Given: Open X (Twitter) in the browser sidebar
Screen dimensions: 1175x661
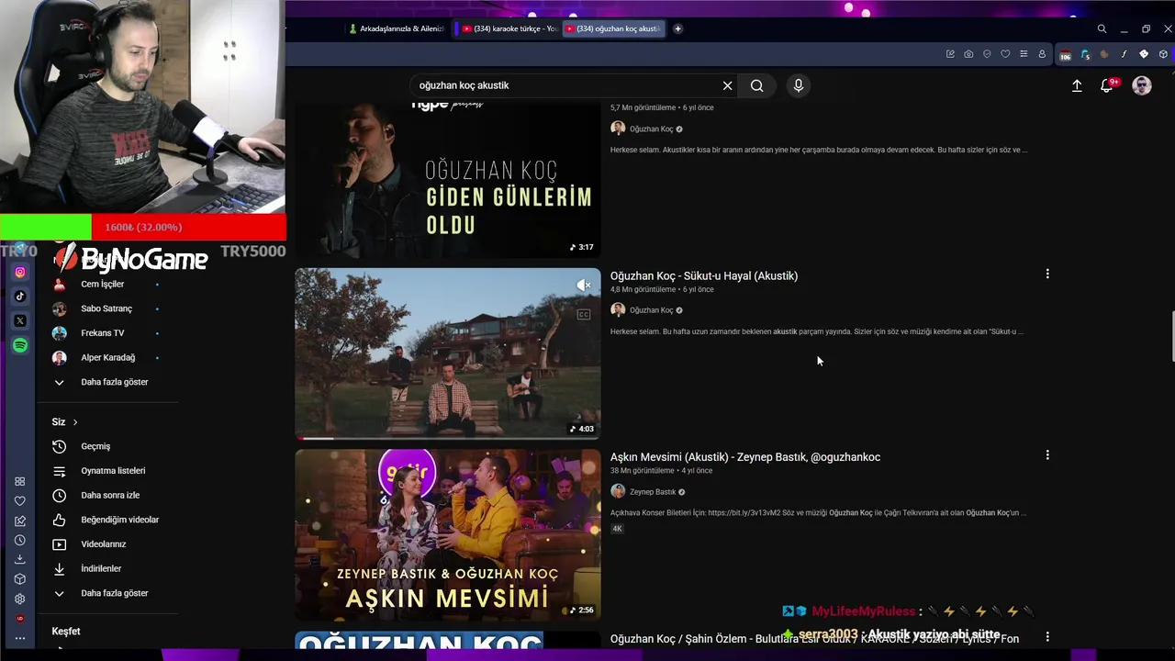Looking at the screenshot, I should pos(20,320).
